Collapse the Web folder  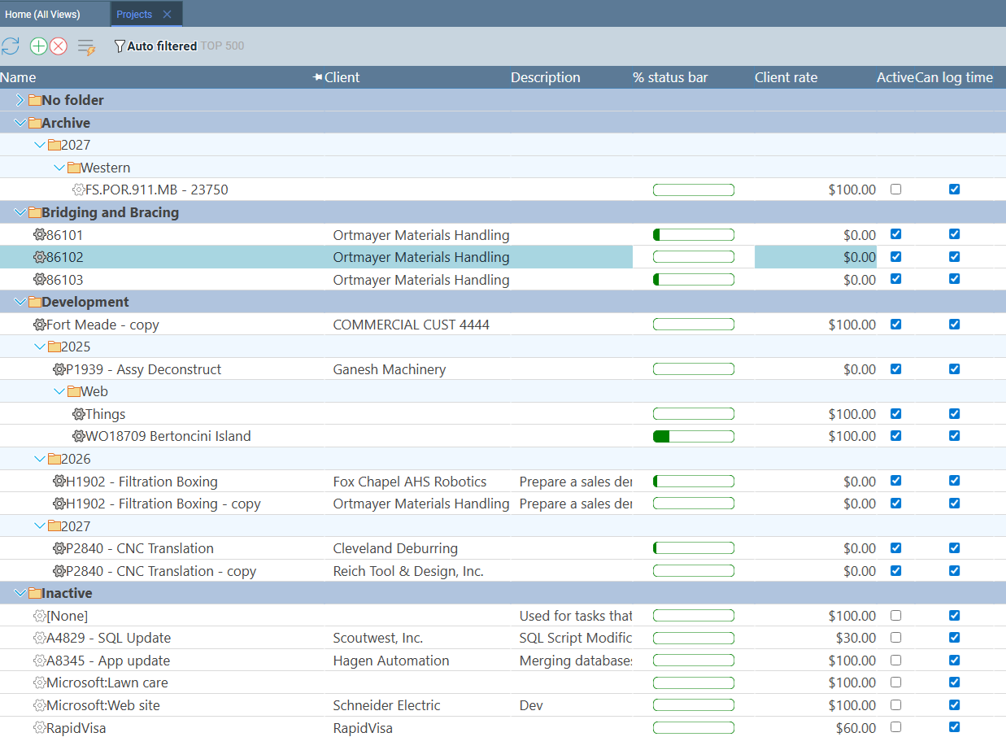tap(59, 391)
